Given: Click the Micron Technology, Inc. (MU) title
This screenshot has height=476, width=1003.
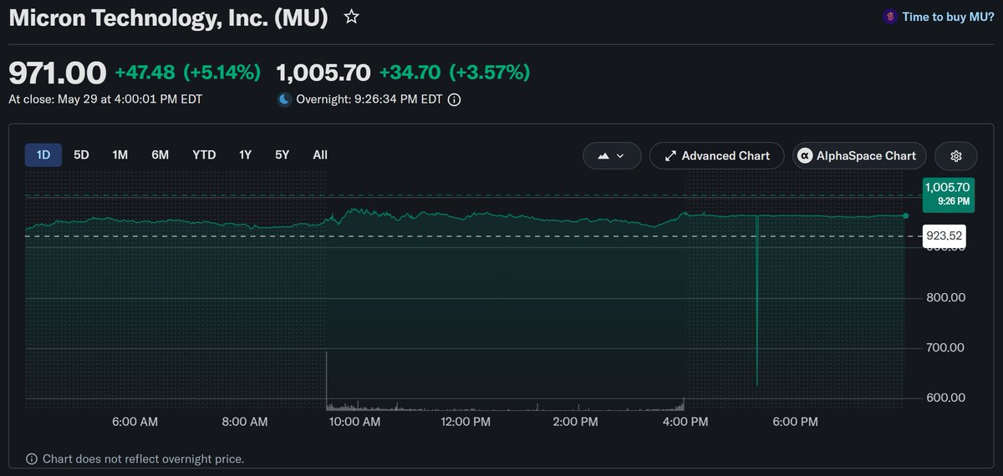Looking at the screenshot, I should point(168,18).
